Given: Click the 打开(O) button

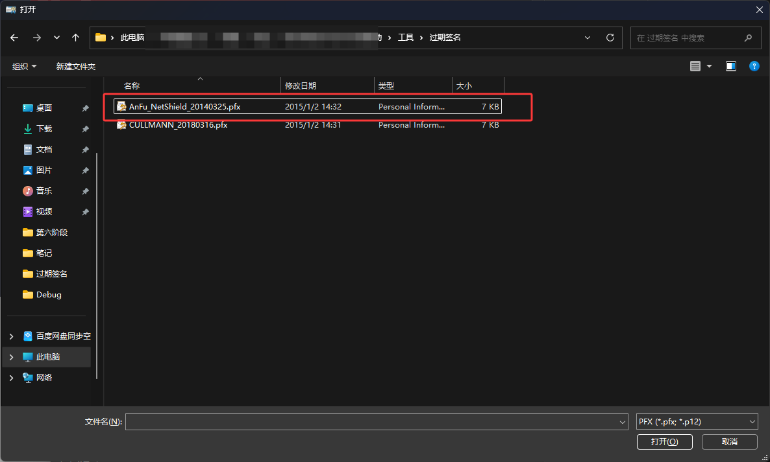Looking at the screenshot, I should (x=664, y=442).
